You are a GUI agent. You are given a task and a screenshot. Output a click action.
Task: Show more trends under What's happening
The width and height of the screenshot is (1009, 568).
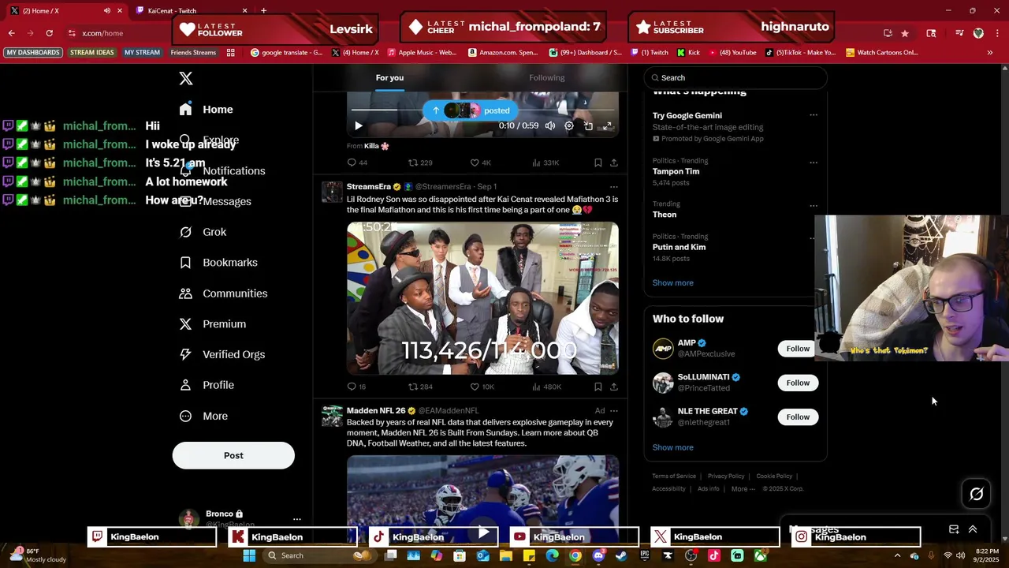click(673, 282)
